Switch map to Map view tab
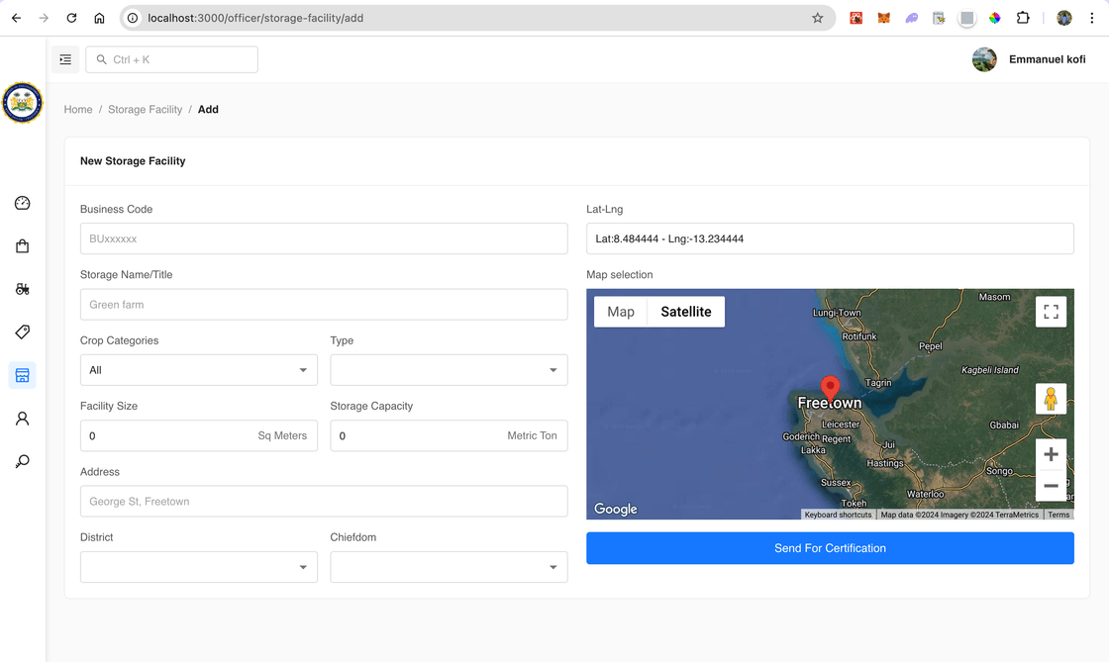This screenshot has width=1109, height=662. coord(620,312)
